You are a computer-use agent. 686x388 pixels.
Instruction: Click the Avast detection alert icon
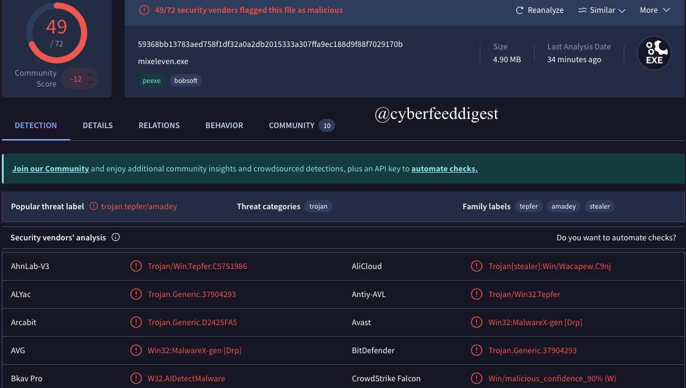click(x=477, y=322)
